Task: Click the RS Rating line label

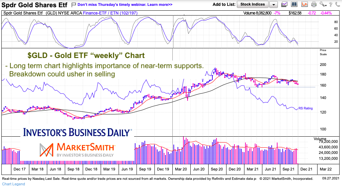Action: click(x=305, y=108)
